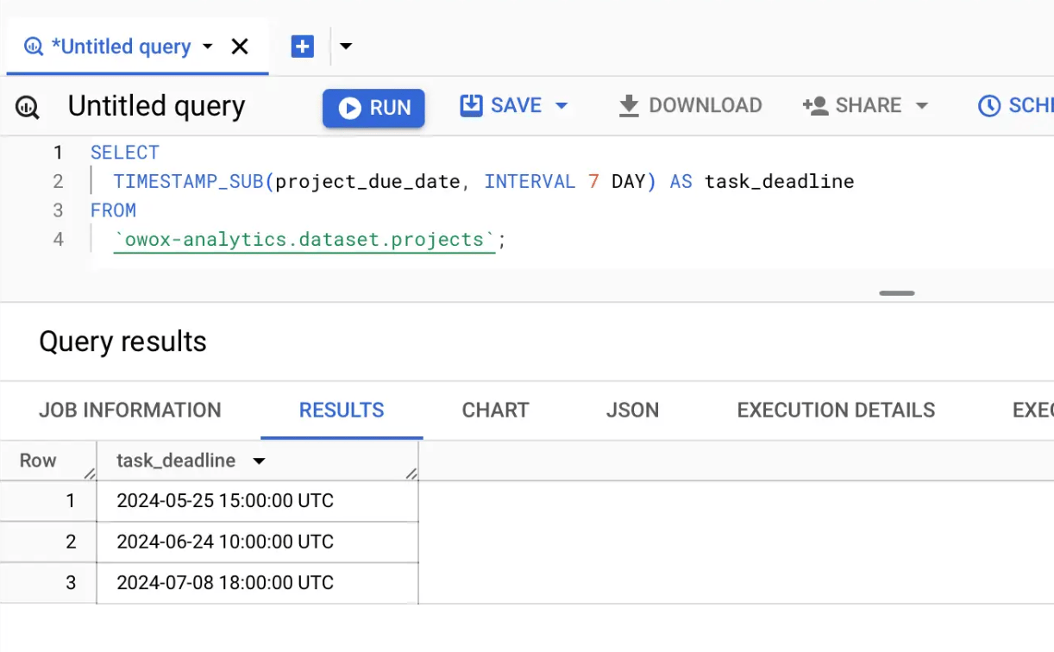The width and height of the screenshot is (1054, 652).
Task: Open the JSON tab
Action: [632, 411]
